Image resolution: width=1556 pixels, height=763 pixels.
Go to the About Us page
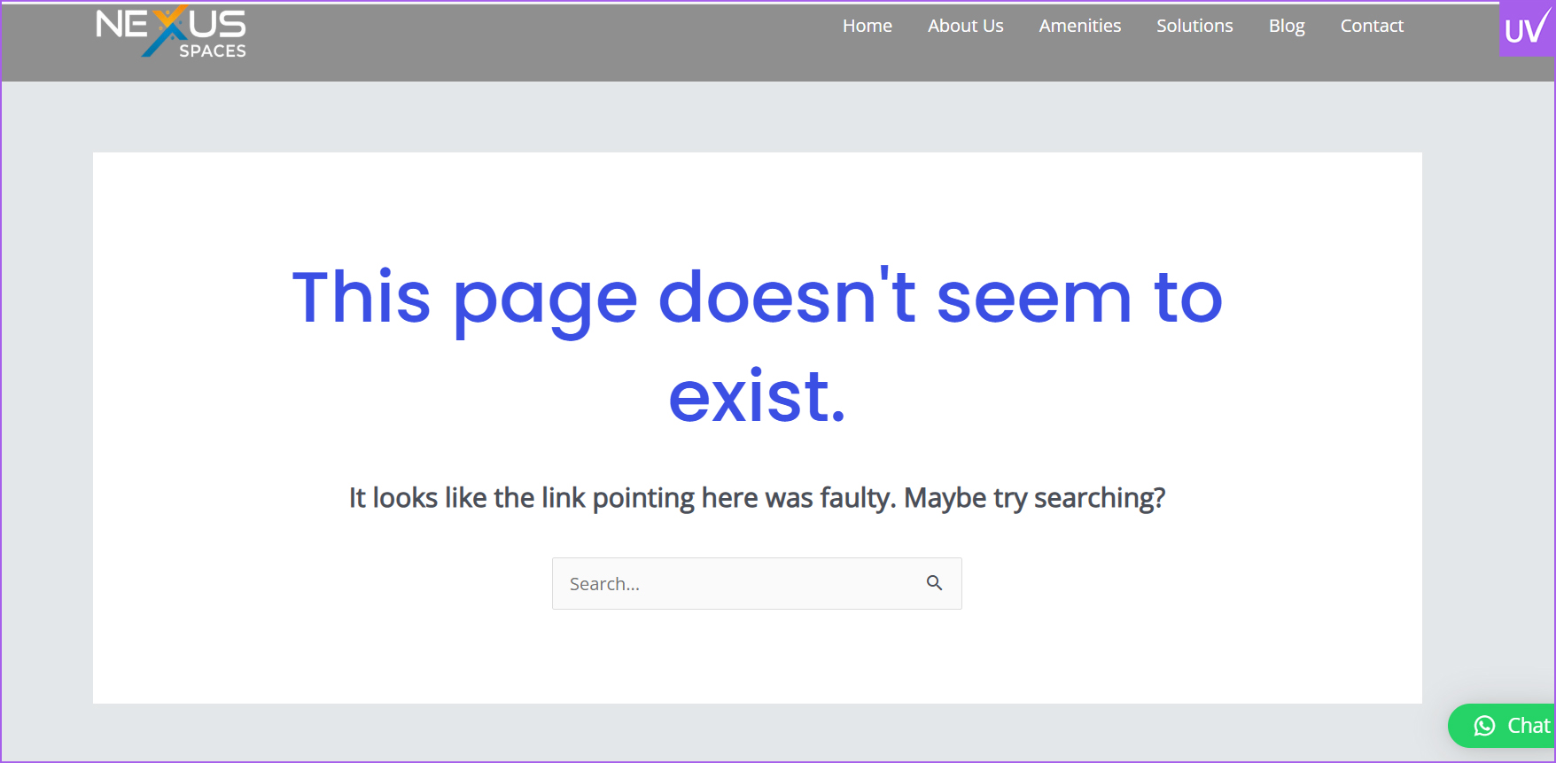pyautogui.click(x=965, y=26)
